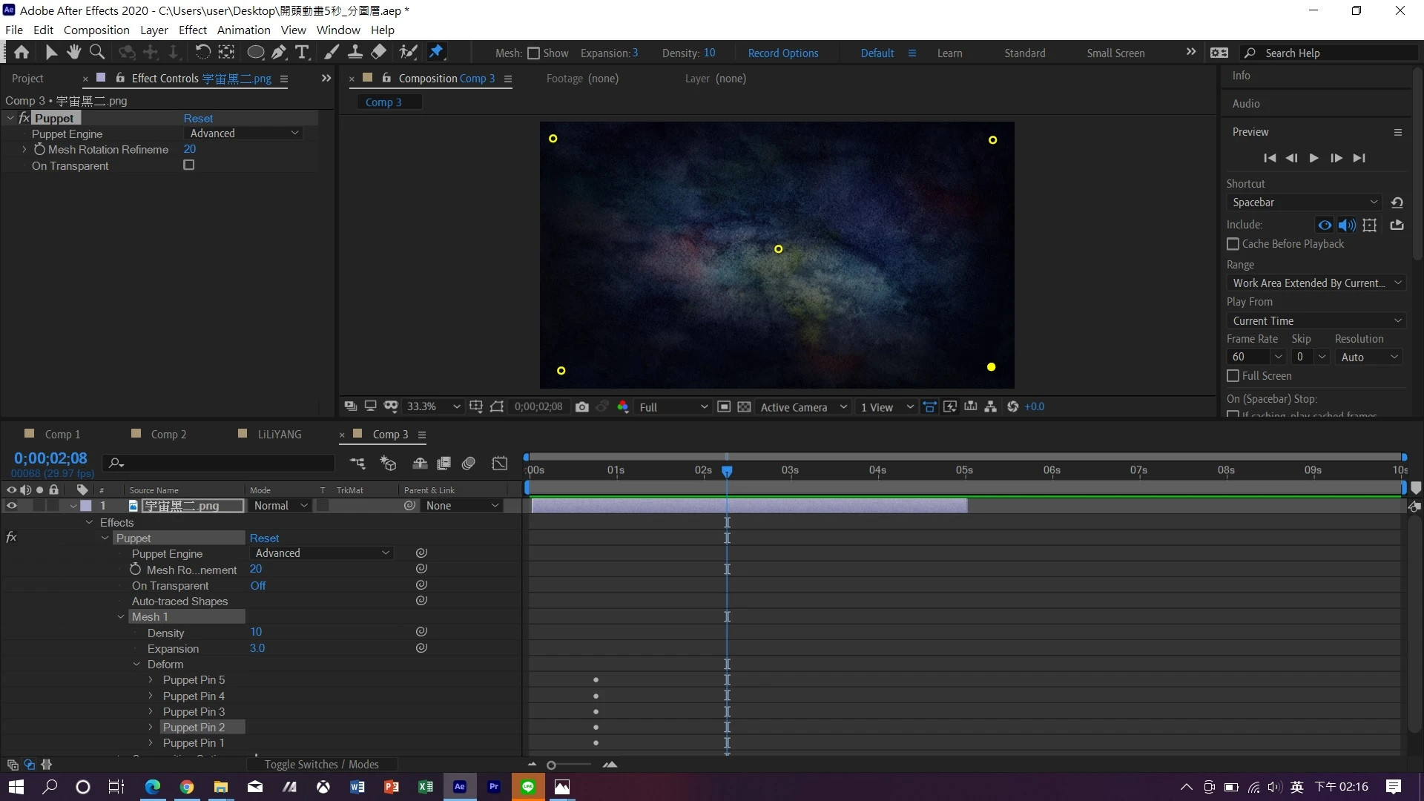
Task: Hide the layer using eye icon
Action: pyautogui.click(x=12, y=506)
